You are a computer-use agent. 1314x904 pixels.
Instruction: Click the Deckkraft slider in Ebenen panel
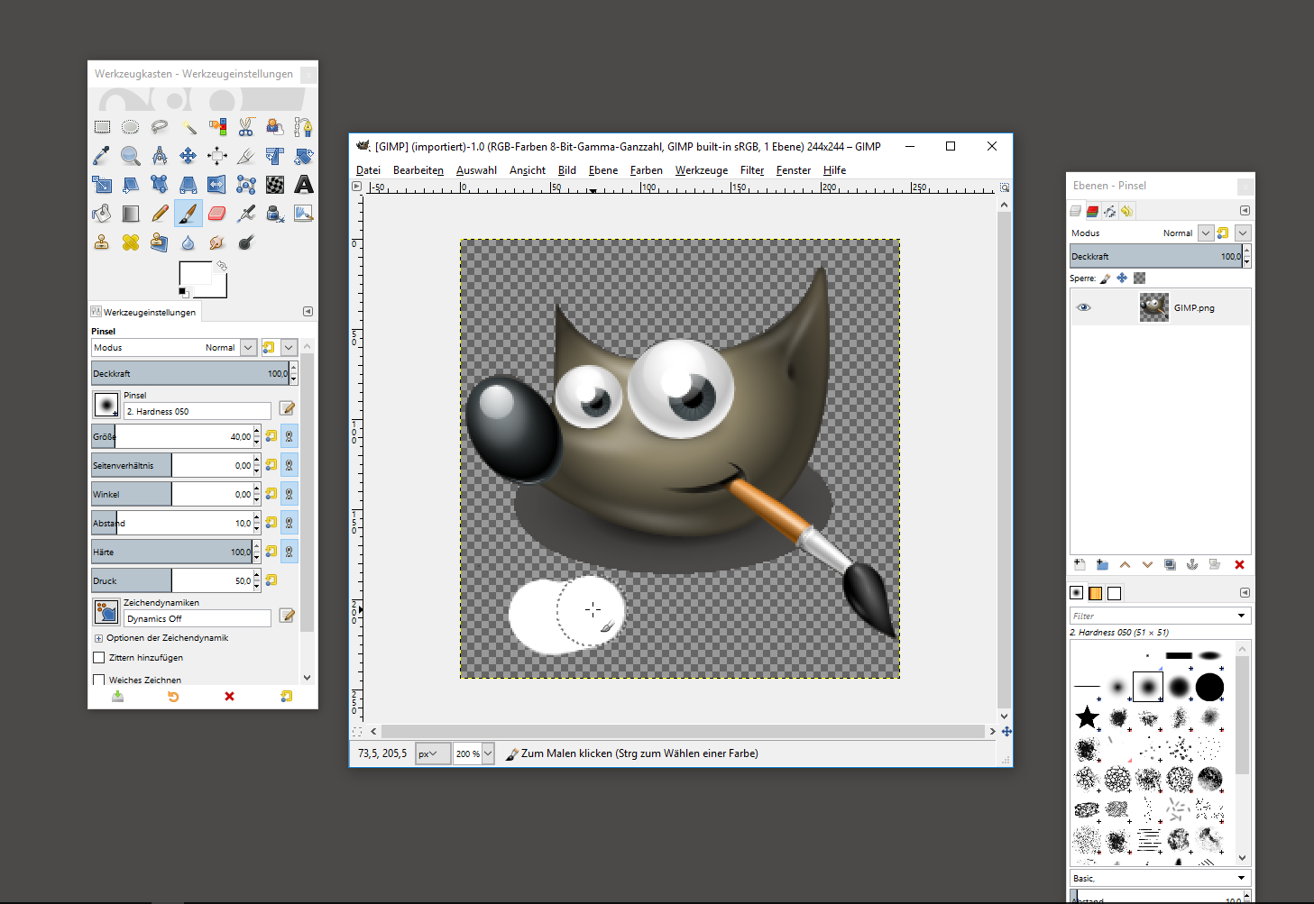tap(1155, 256)
